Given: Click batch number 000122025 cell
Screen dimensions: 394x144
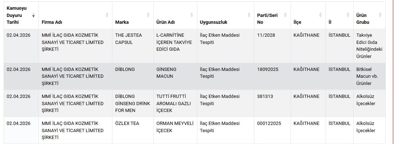Looking at the screenshot, I should pos(269,123).
